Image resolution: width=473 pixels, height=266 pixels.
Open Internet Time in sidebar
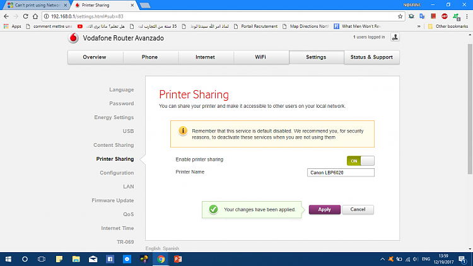117,228
